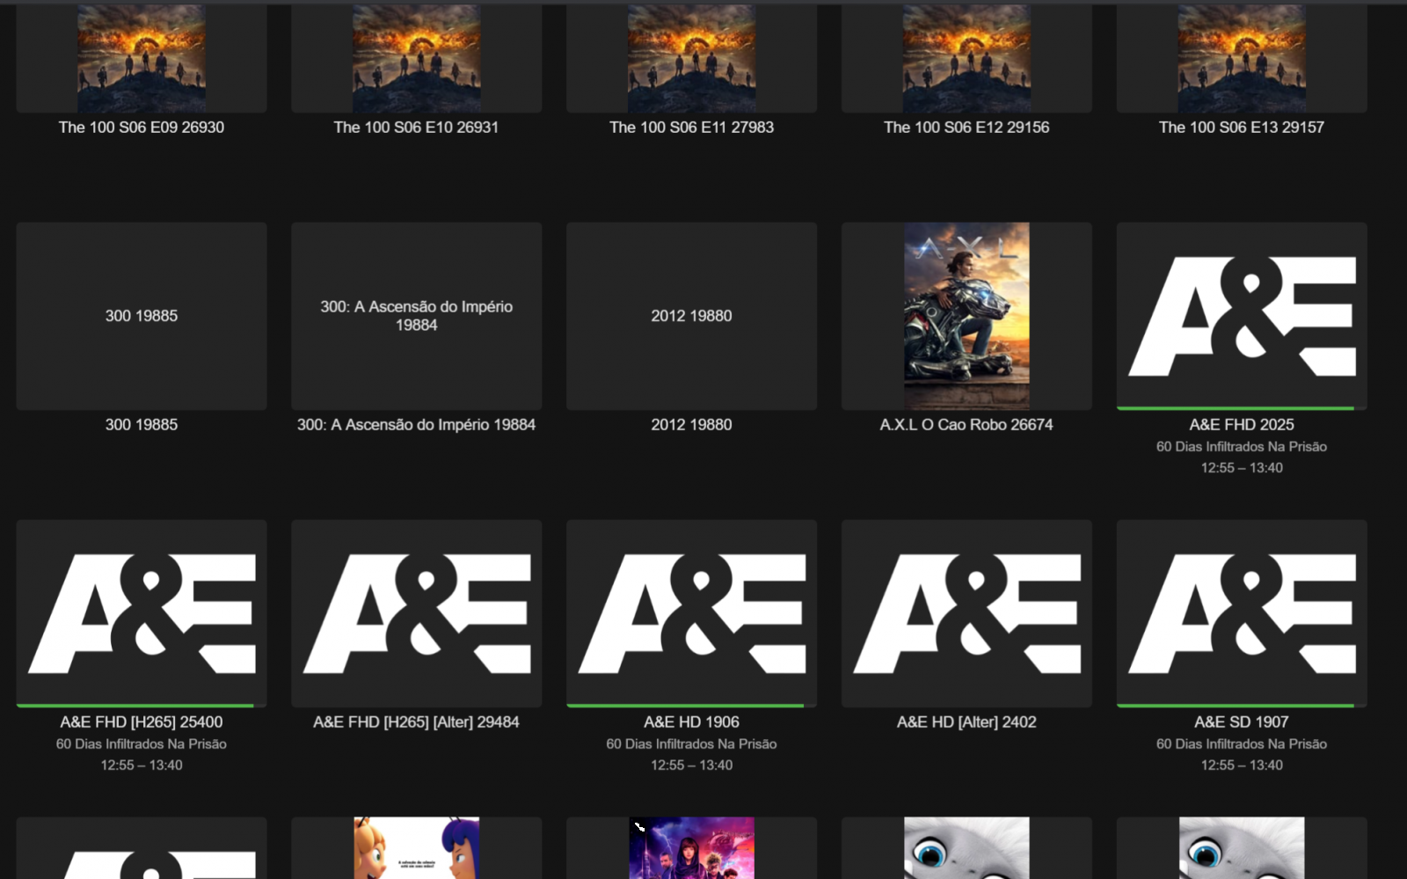Select the 2012 19880 placeholder tile
Image resolution: width=1407 pixels, height=879 pixels.
[692, 316]
